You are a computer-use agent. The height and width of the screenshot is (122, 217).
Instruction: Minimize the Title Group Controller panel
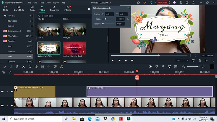point(128,8)
